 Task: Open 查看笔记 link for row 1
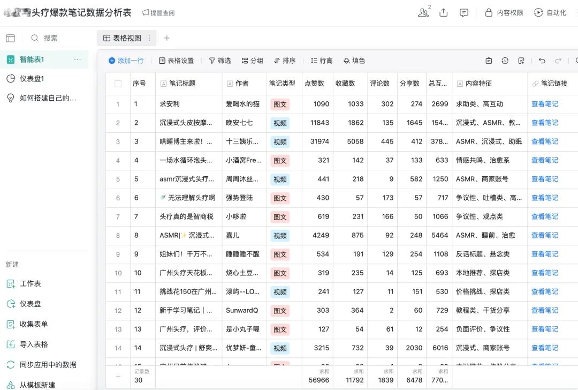[544, 104]
